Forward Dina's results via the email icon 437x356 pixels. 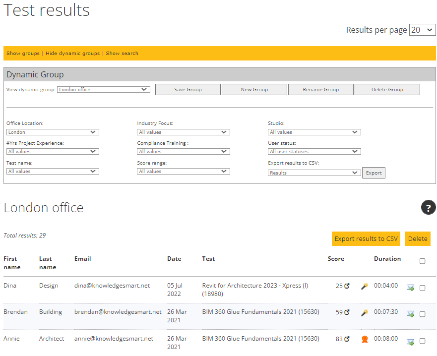[x=410, y=288]
